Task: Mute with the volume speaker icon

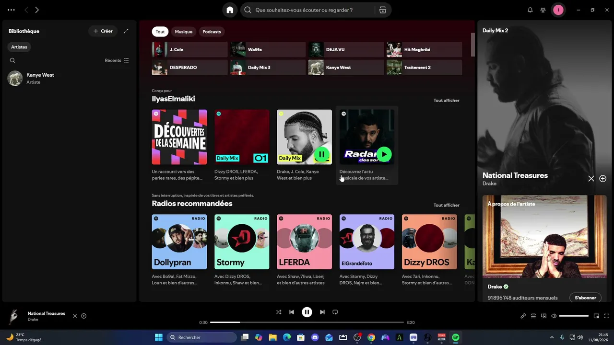Action: click(554, 316)
